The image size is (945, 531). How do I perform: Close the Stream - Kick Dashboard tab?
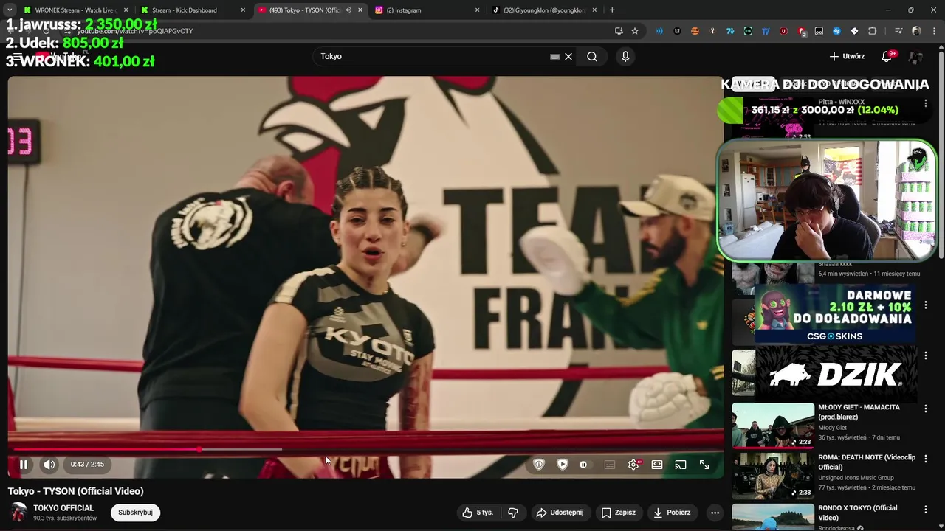[x=244, y=10]
